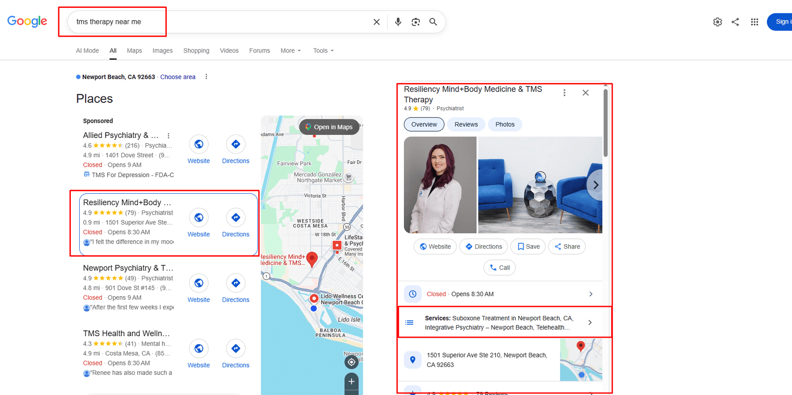The height and width of the screenshot is (395, 792).
Task: Expand opening hours in panel
Action: pyautogui.click(x=500, y=294)
